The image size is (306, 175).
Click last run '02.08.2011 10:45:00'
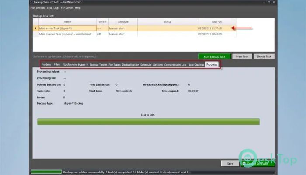point(217,34)
